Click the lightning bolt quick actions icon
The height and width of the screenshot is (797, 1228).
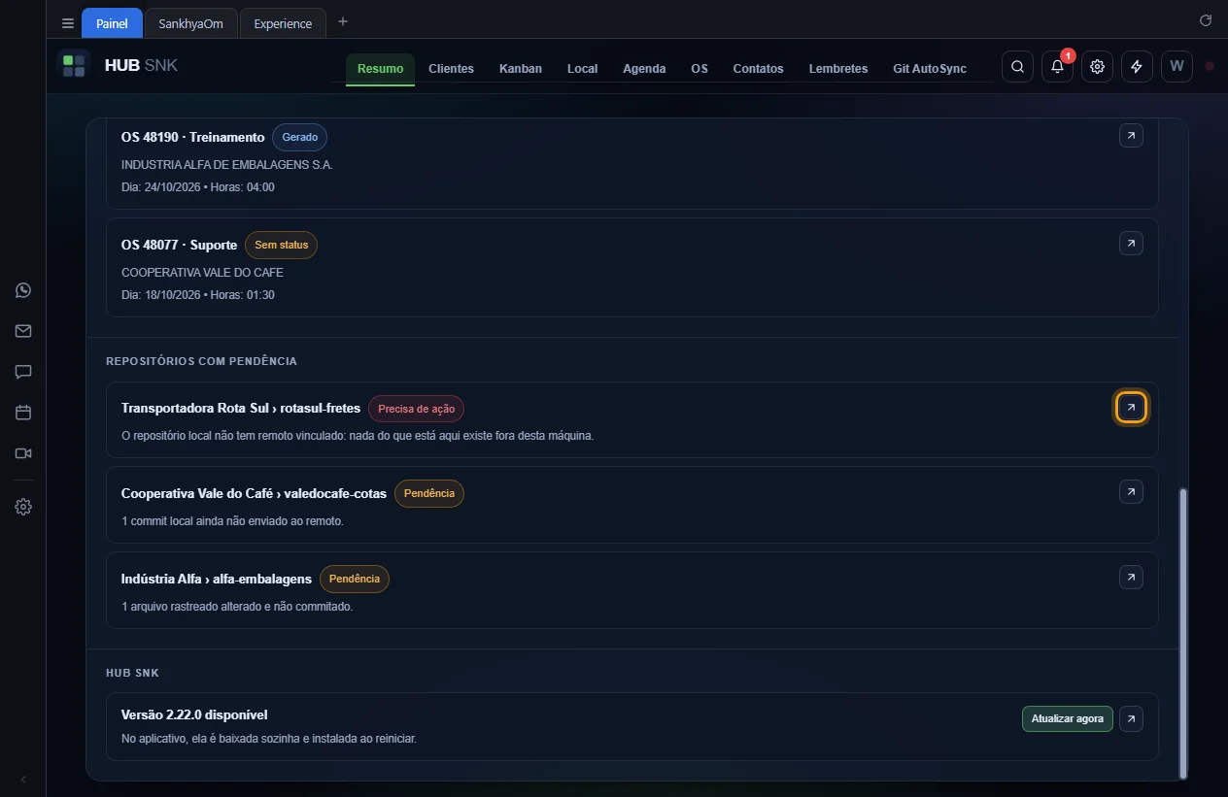[1137, 66]
